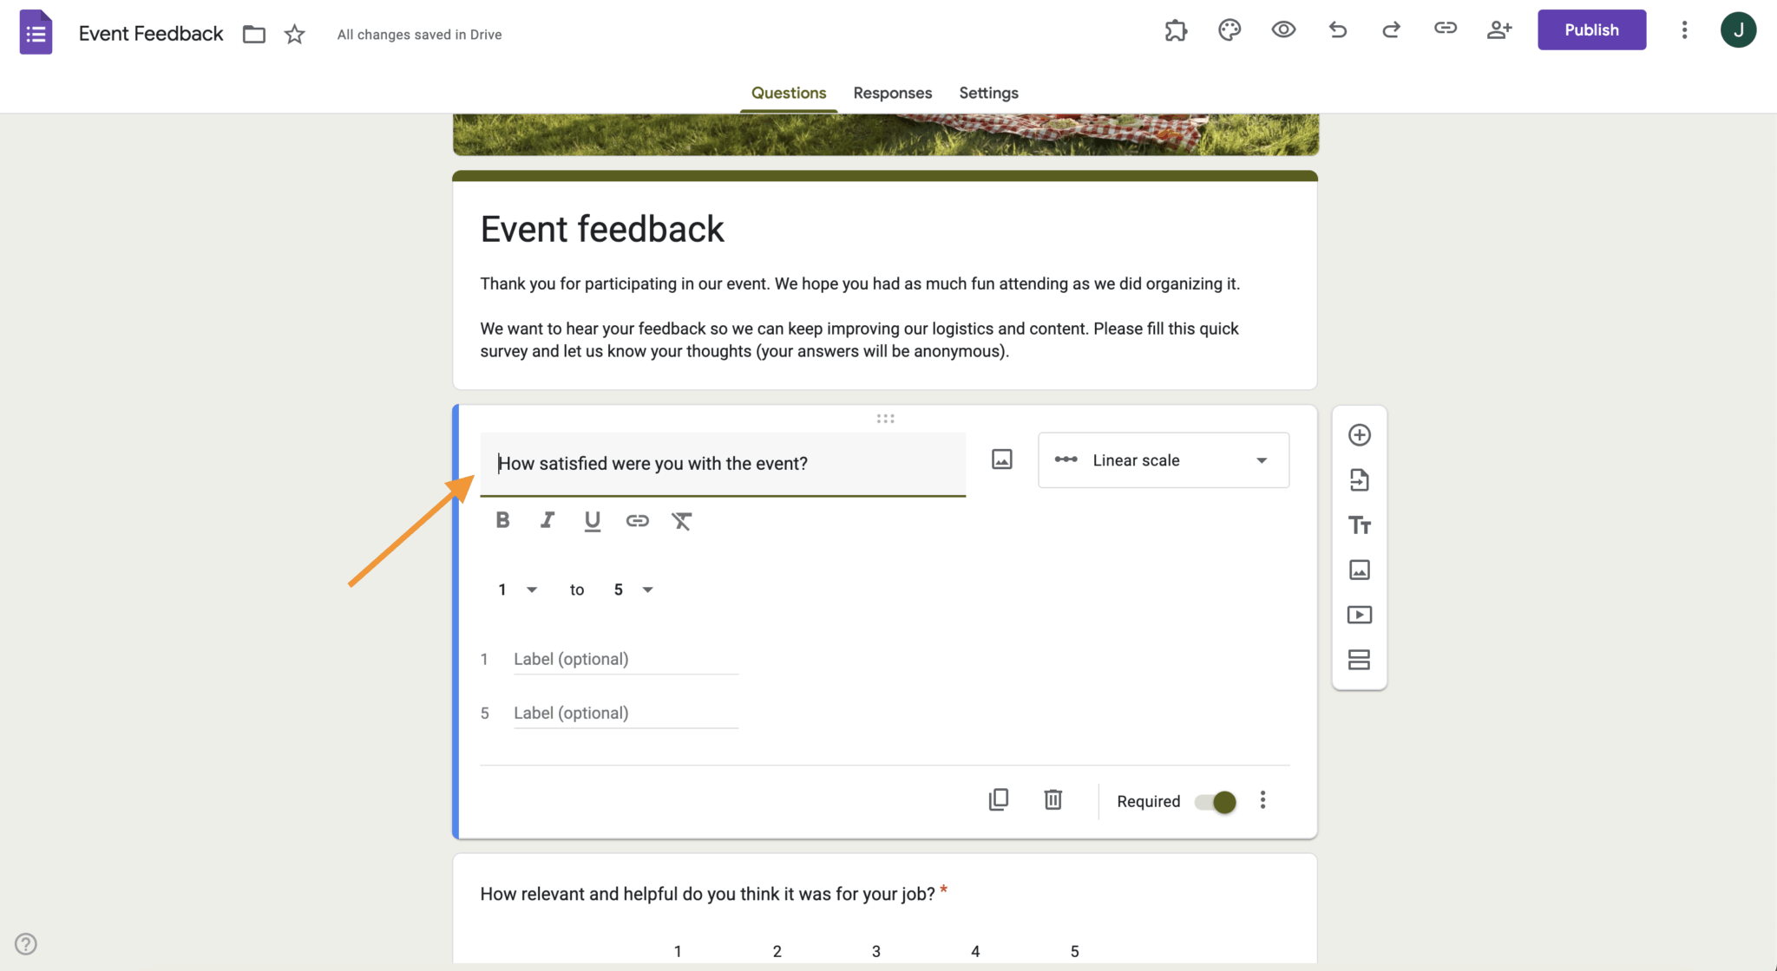Add a new section to the form

click(x=1359, y=660)
